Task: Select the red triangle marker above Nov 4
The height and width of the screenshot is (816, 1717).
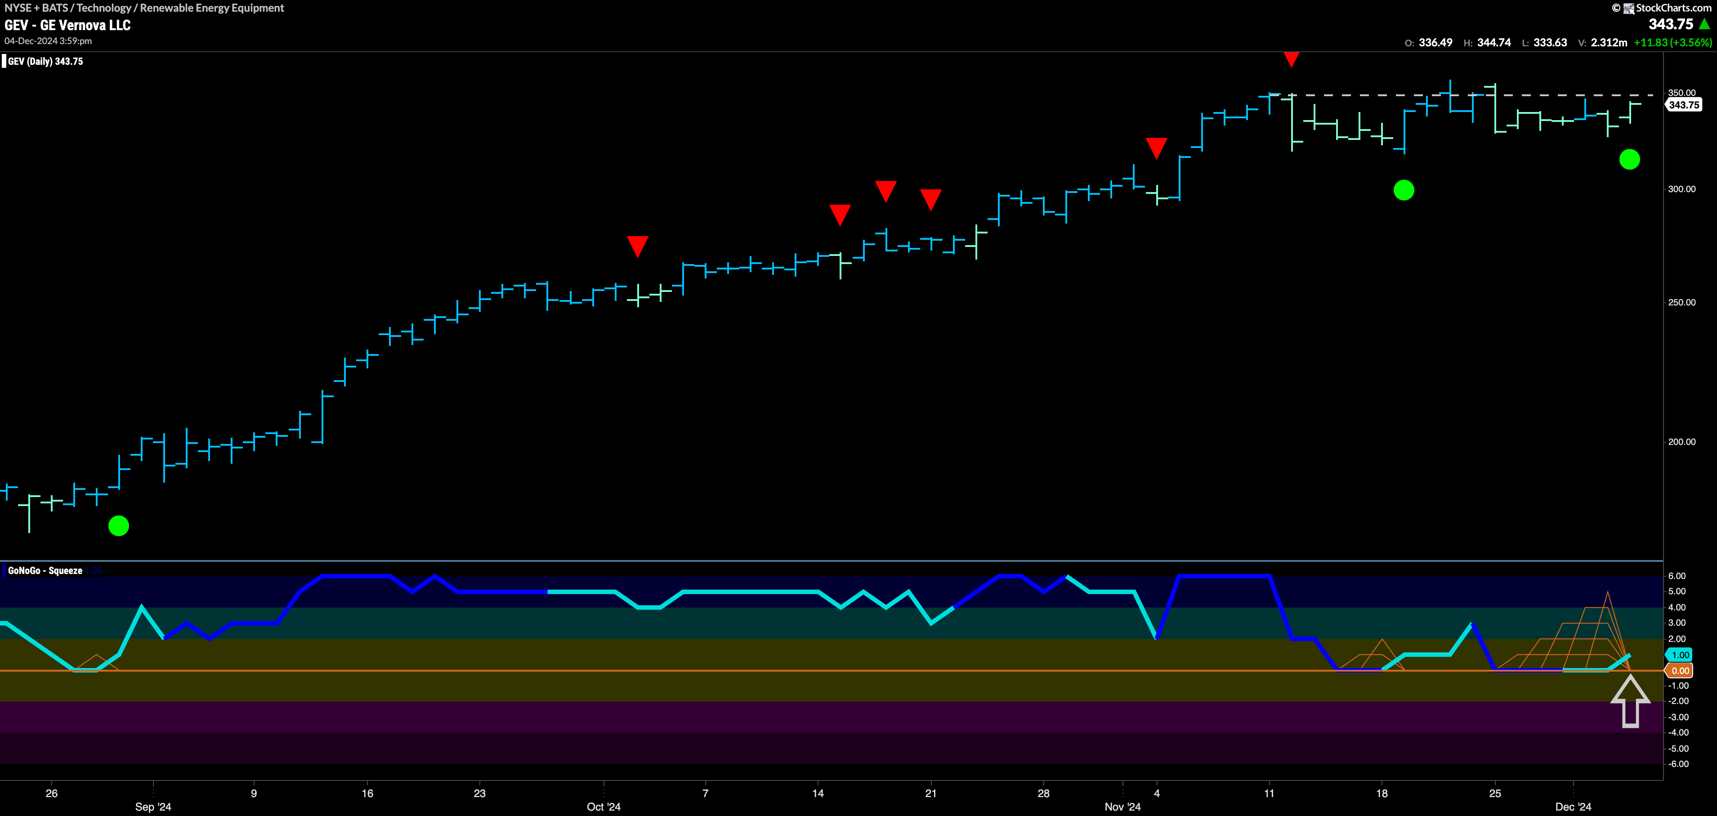Action: [1157, 148]
